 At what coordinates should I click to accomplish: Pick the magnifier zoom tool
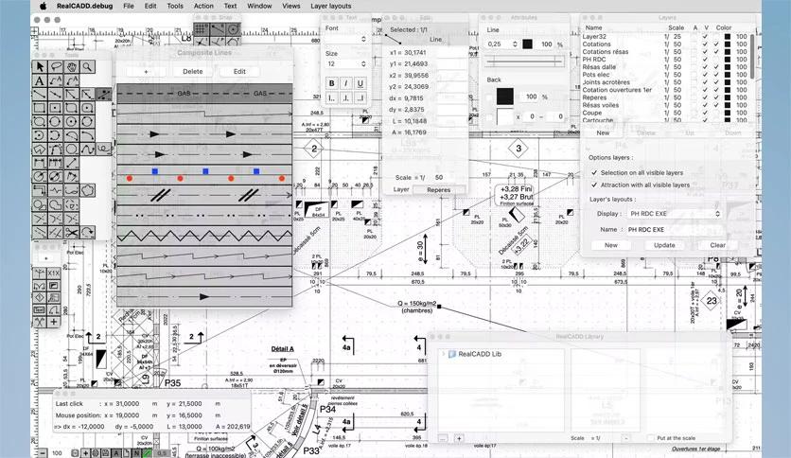coord(88,66)
